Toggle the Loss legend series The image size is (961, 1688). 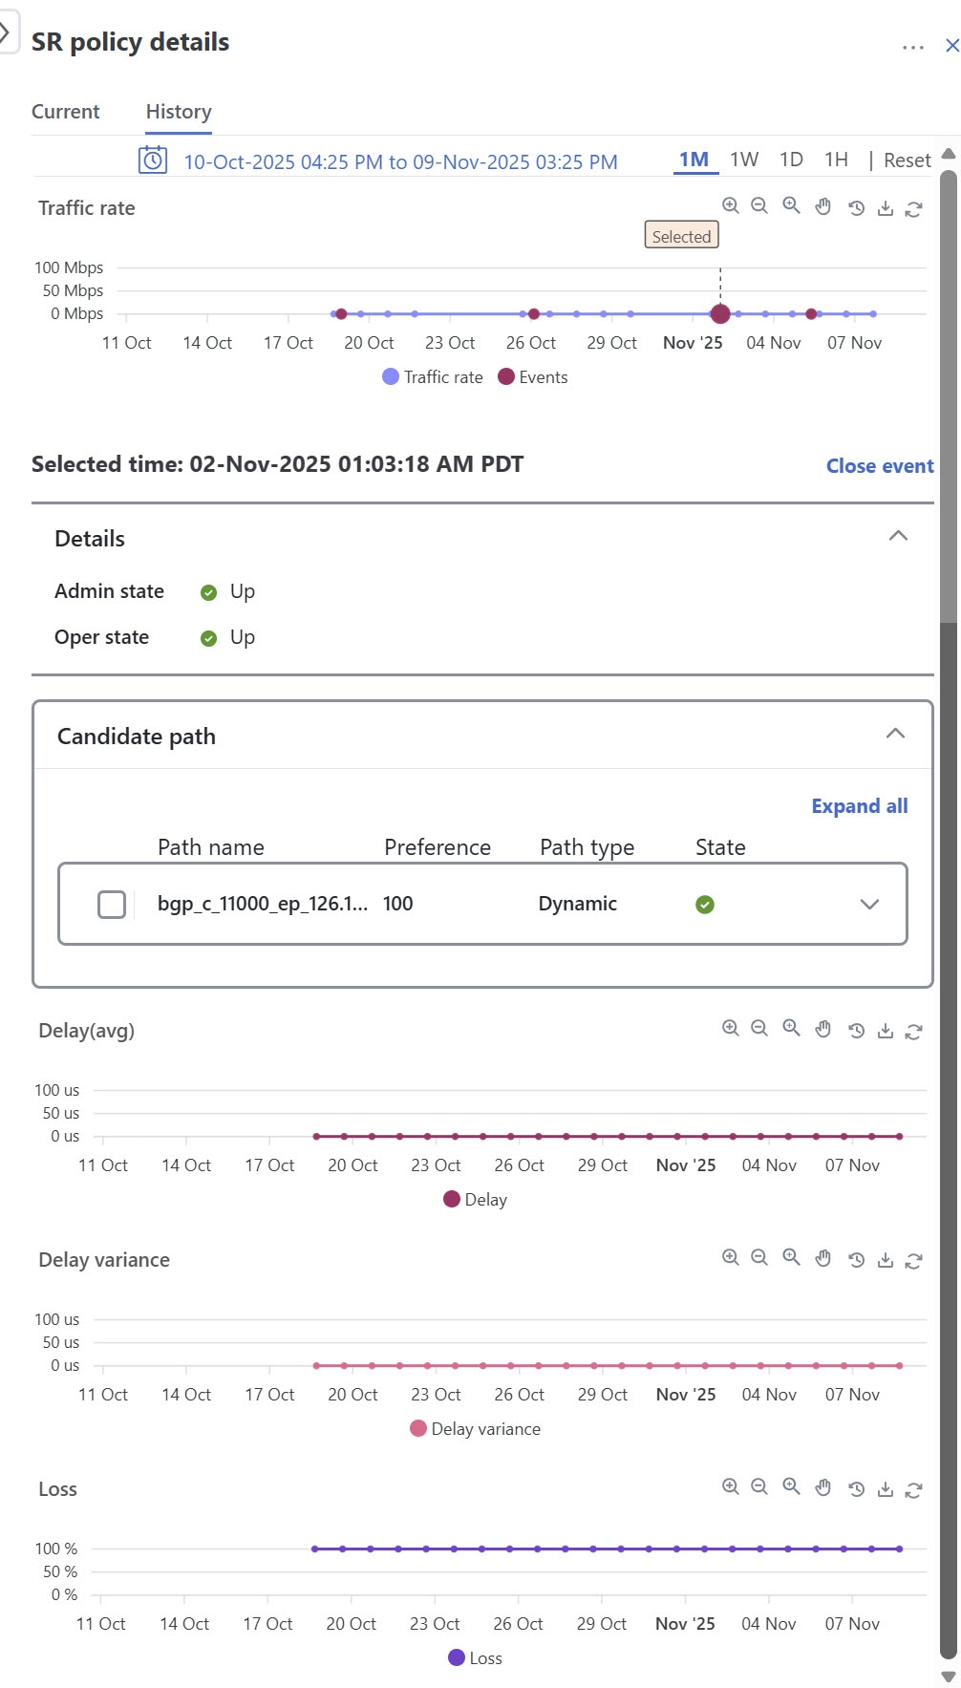[475, 1658]
